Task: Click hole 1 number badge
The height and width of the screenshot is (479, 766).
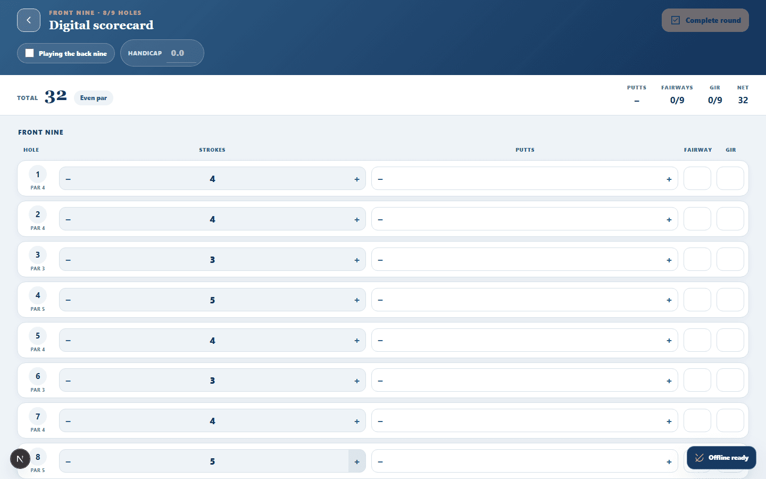Action: click(x=38, y=174)
